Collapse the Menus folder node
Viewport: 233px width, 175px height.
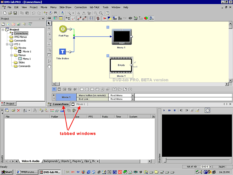(x=11, y=55)
